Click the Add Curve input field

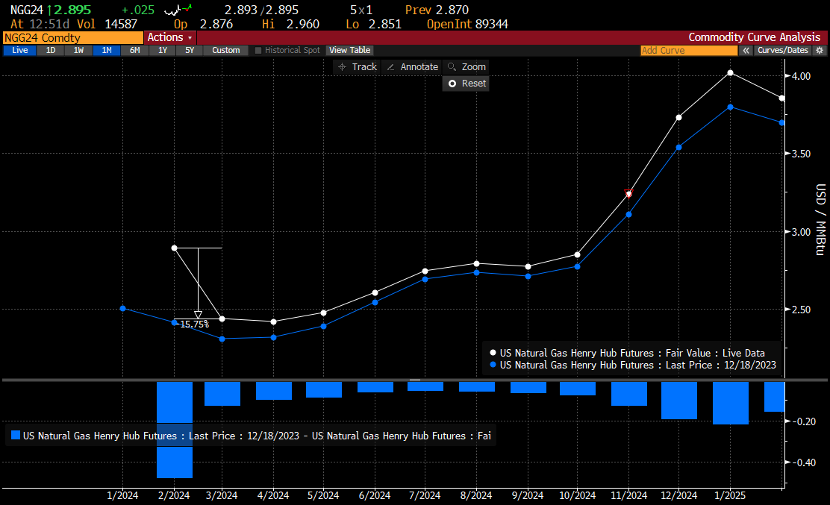688,51
